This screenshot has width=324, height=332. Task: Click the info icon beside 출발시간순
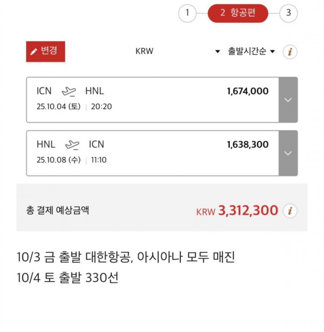(x=290, y=52)
